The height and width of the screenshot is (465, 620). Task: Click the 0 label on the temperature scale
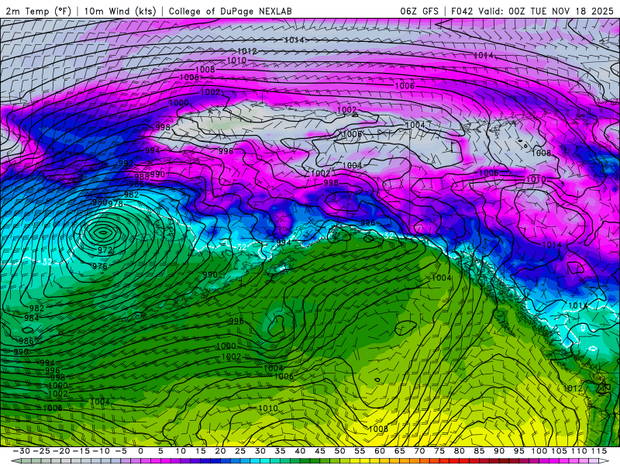point(141,451)
